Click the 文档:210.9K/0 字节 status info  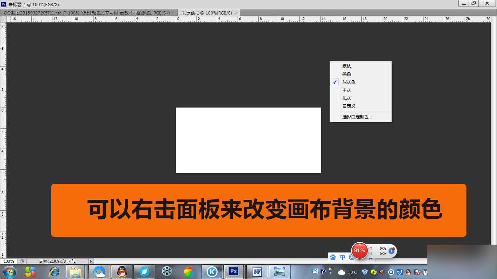click(x=57, y=261)
